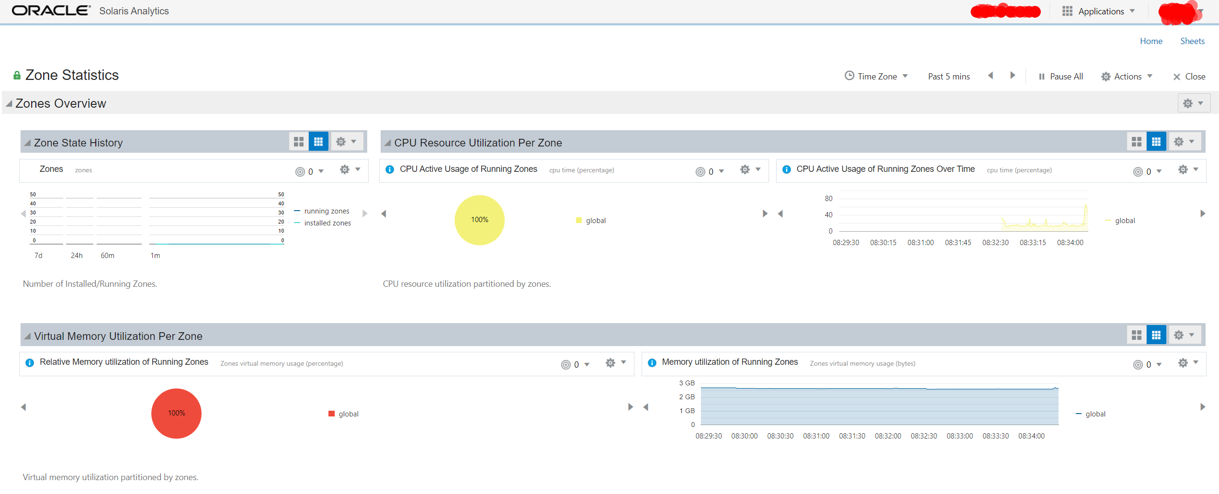This screenshot has width=1219, height=494.
Task: Open gear settings for CPU Usage Over Time
Action: 1188,169
